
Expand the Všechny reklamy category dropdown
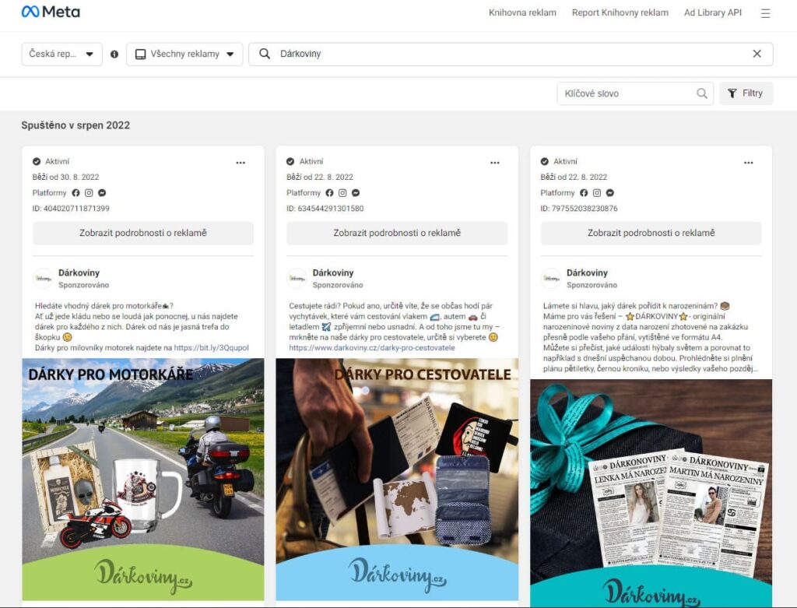tap(184, 54)
